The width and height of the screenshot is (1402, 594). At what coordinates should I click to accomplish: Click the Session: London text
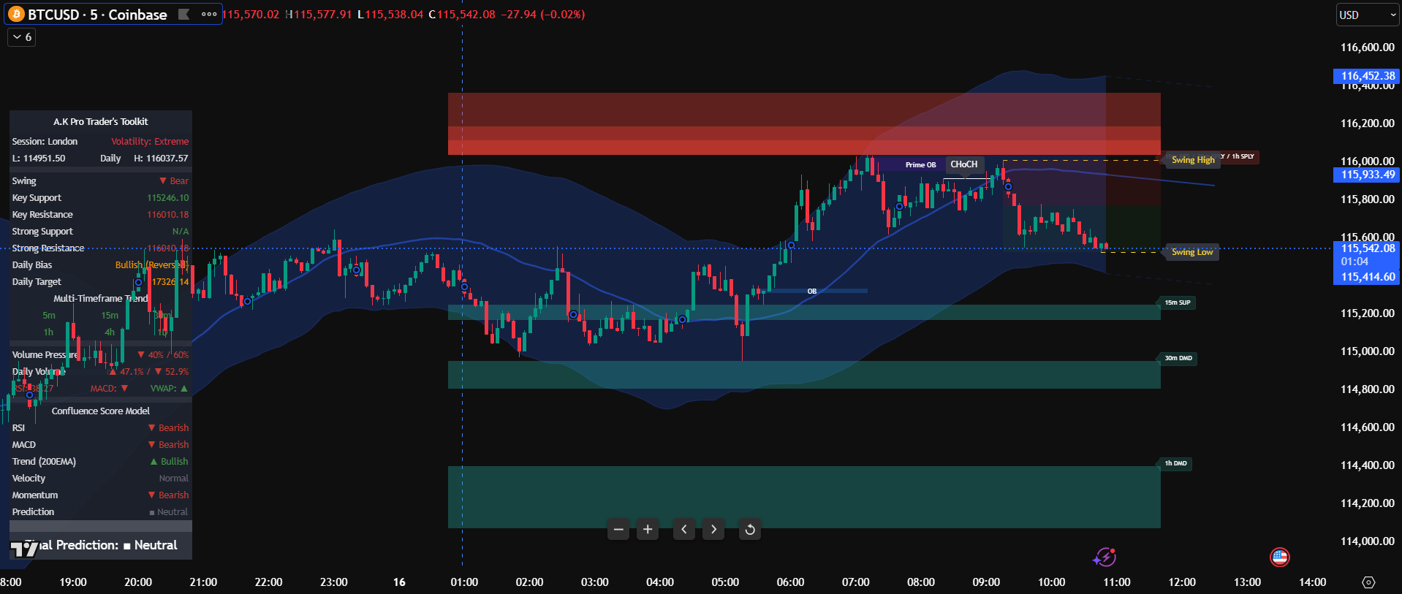[x=45, y=142]
